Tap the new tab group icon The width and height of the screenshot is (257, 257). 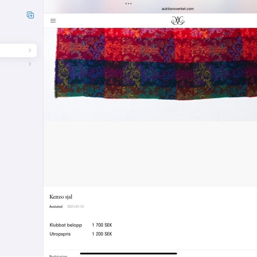point(30,15)
